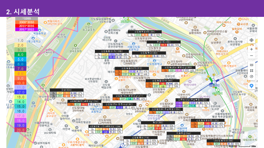264x148 pixels.
Task: Open the blue street view pin
Action: pyautogui.click(x=251, y=86)
